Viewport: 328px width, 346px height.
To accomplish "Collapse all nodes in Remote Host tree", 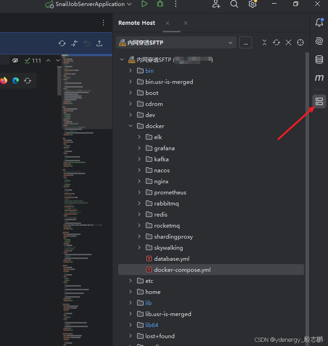I will 265,42.
